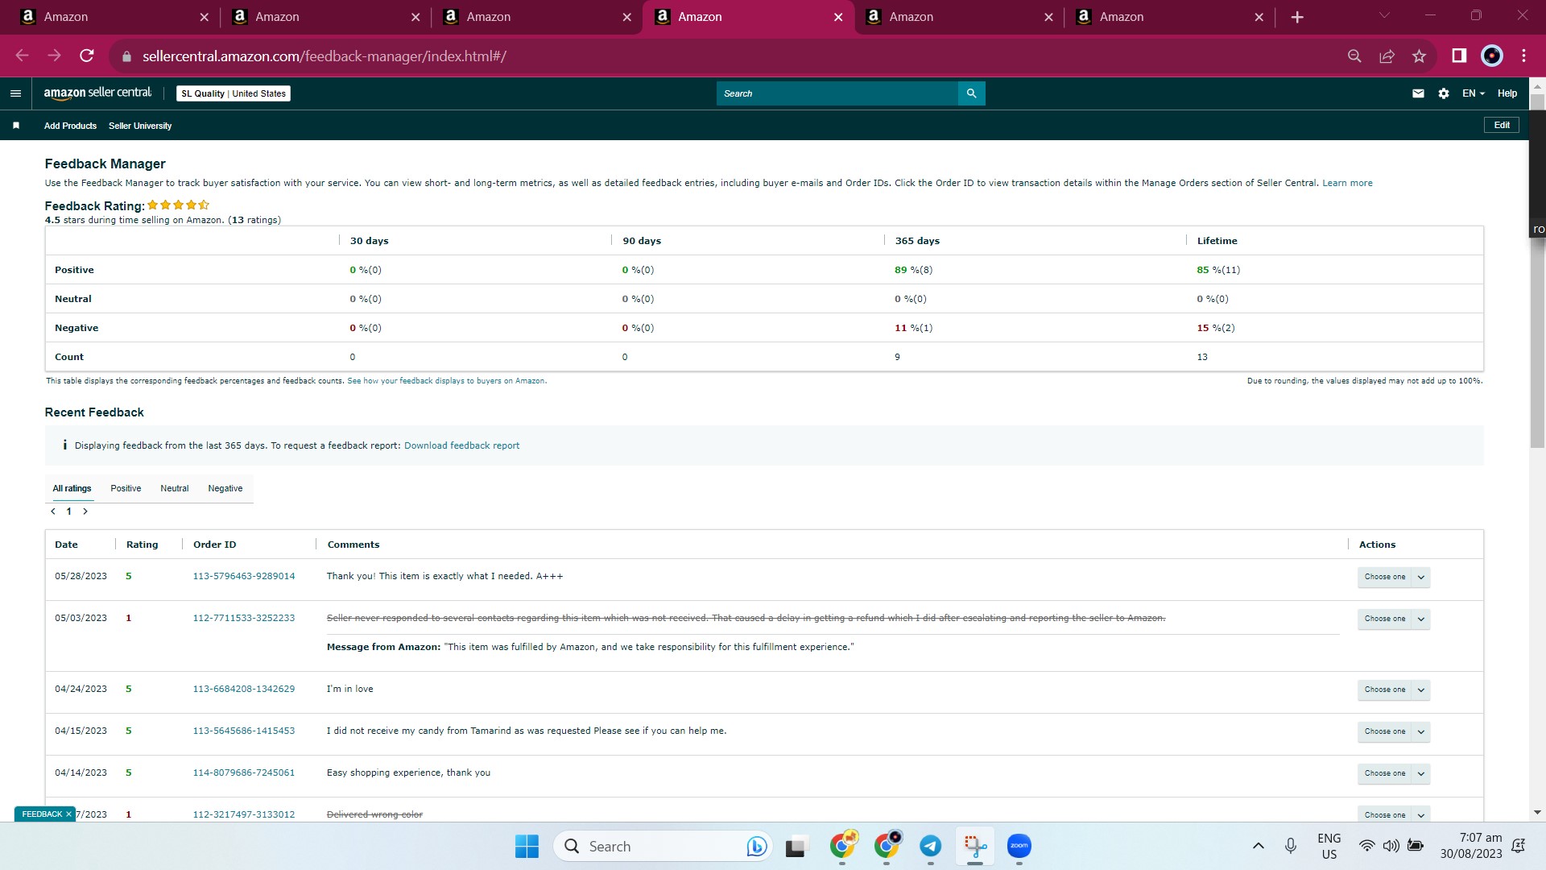Click the browser address bar URL

(324, 56)
